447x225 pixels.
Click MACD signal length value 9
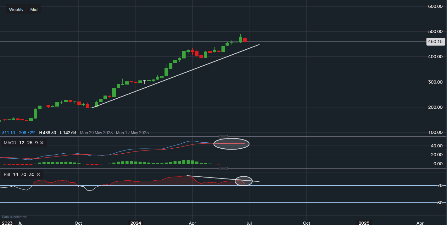click(x=36, y=143)
